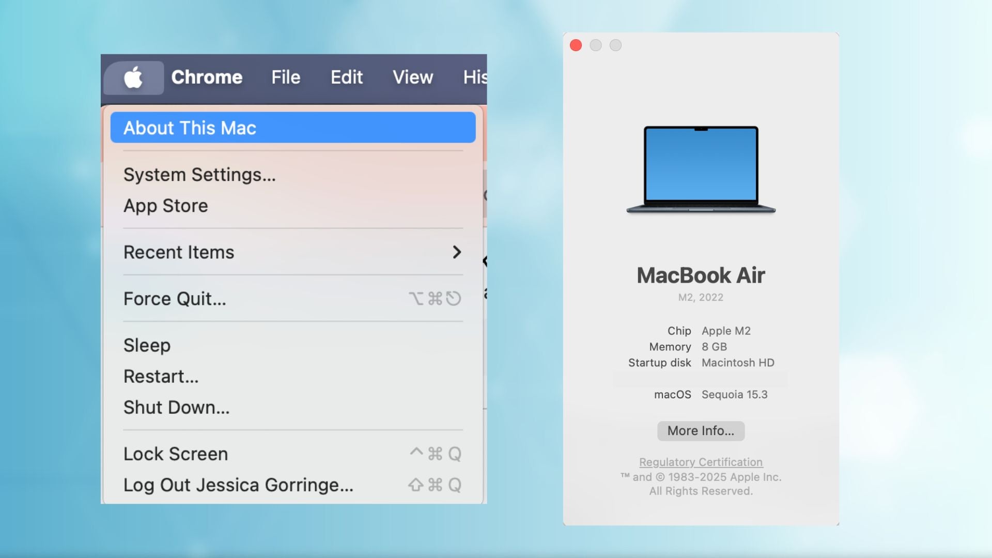The image size is (992, 558).
Task: Close the About This Mac window
Action: [576, 45]
